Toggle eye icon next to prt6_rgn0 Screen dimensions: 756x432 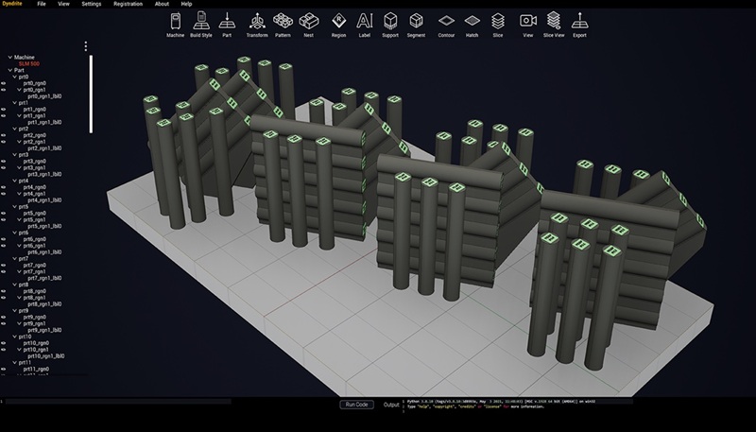(x=4, y=239)
